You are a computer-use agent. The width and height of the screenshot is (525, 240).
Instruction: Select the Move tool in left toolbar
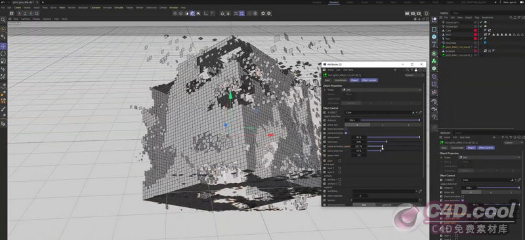click(3, 46)
